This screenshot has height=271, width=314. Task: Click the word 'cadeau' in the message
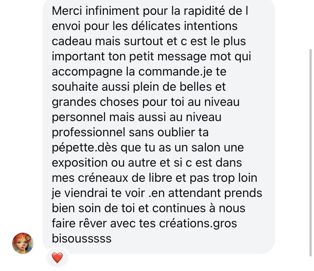tap(72, 41)
